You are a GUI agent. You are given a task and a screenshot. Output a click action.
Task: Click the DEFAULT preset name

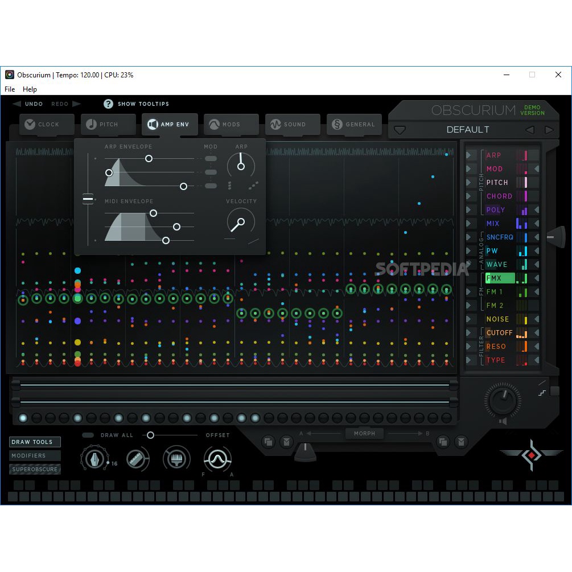(x=468, y=130)
